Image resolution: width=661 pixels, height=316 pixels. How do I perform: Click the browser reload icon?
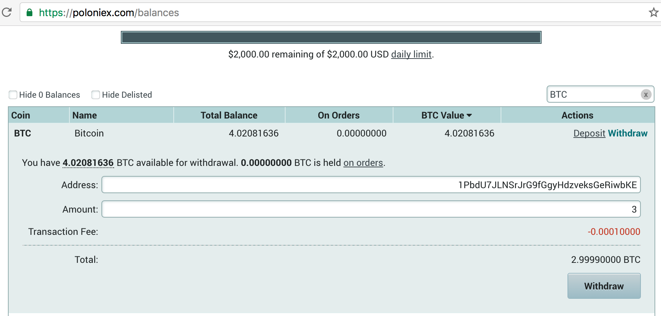[6, 12]
